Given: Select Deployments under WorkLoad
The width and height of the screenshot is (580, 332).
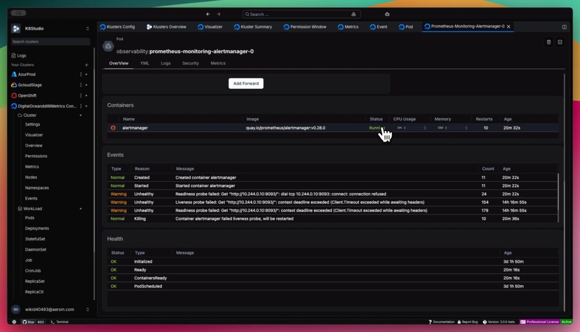Looking at the screenshot, I should tap(37, 229).
